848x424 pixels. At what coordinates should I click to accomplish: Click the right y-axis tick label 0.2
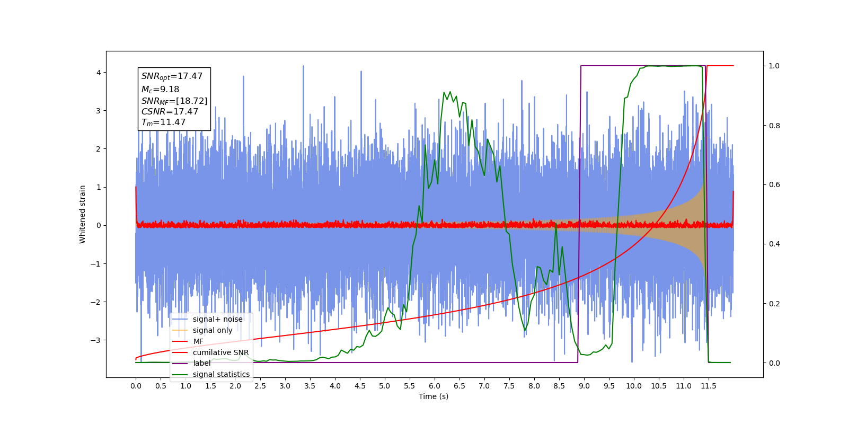point(774,304)
